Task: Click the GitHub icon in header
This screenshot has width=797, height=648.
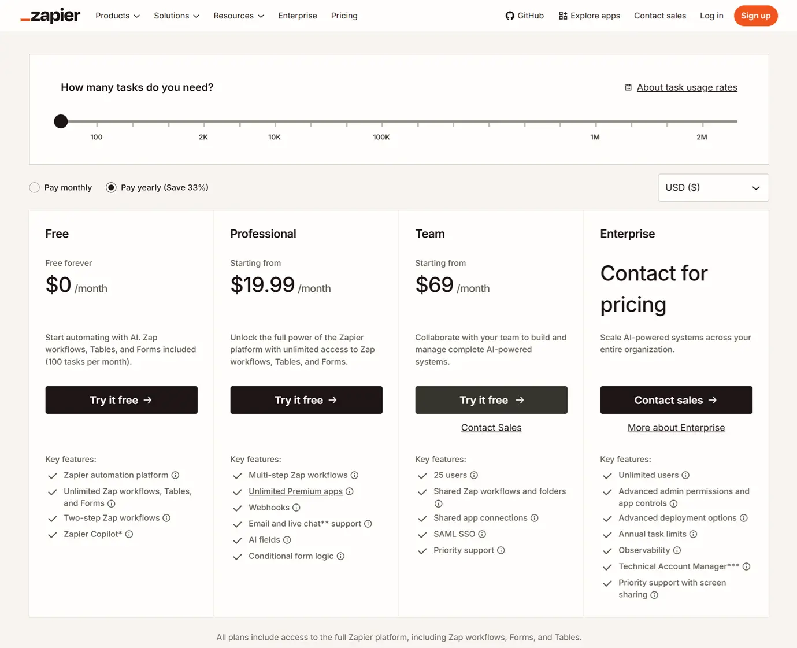Action: coord(510,16)
